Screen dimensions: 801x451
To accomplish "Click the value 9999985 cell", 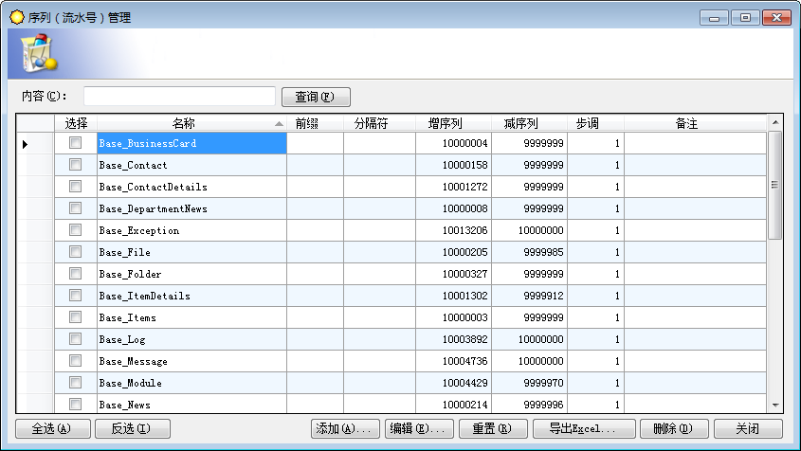I will [529, 252].
